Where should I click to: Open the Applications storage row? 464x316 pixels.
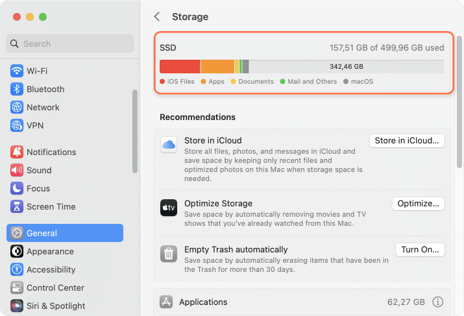302,302
